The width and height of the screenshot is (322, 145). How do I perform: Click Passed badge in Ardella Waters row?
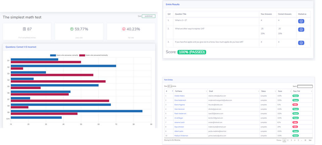click(296, 96)
